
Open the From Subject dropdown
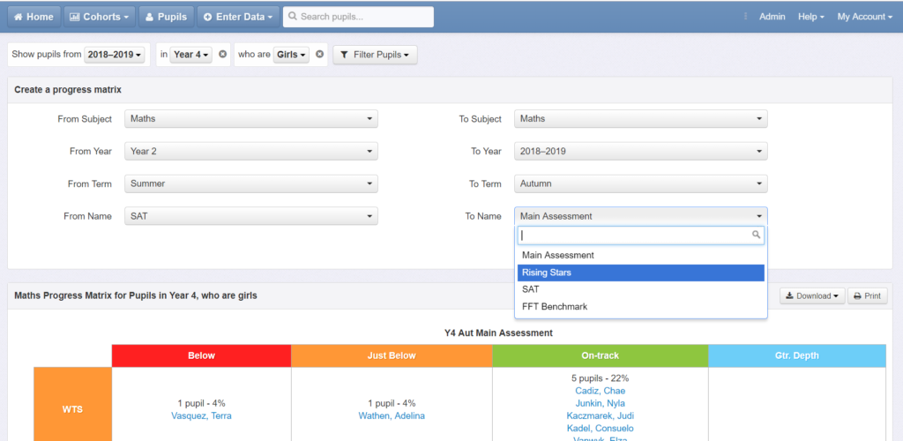coord(251,119)
